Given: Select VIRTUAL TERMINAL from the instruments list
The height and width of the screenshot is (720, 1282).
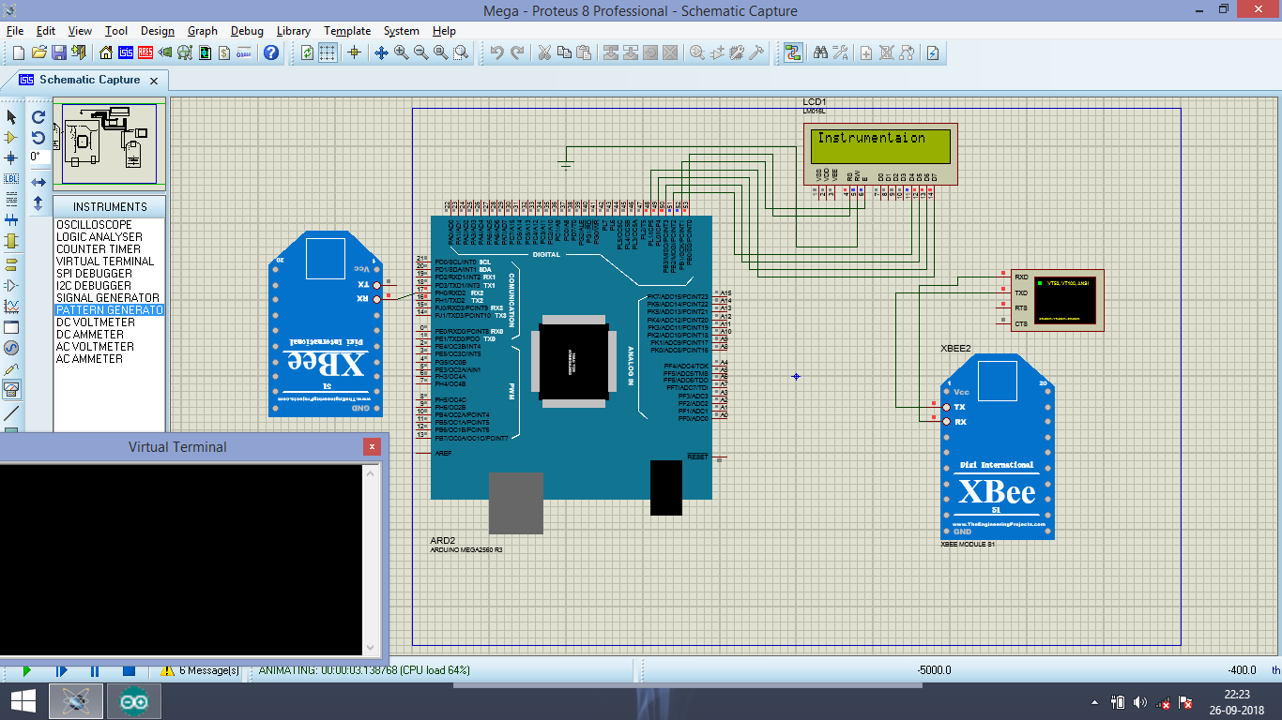Looking at the screenshot, I should pyautogui.click(x=105, y=262).
